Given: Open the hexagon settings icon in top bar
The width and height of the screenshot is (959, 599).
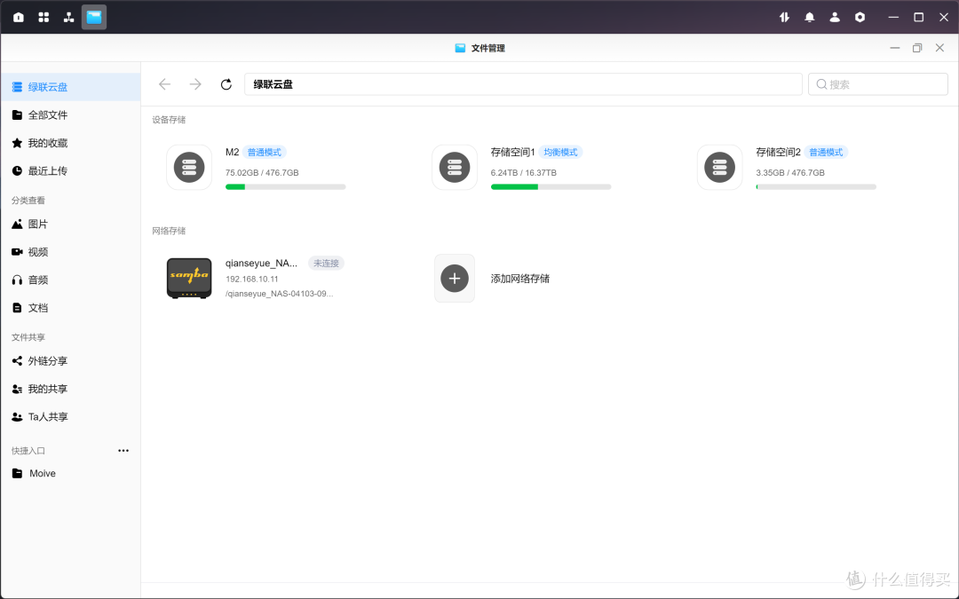Looking at the screenshot, I should click(860, 17).
